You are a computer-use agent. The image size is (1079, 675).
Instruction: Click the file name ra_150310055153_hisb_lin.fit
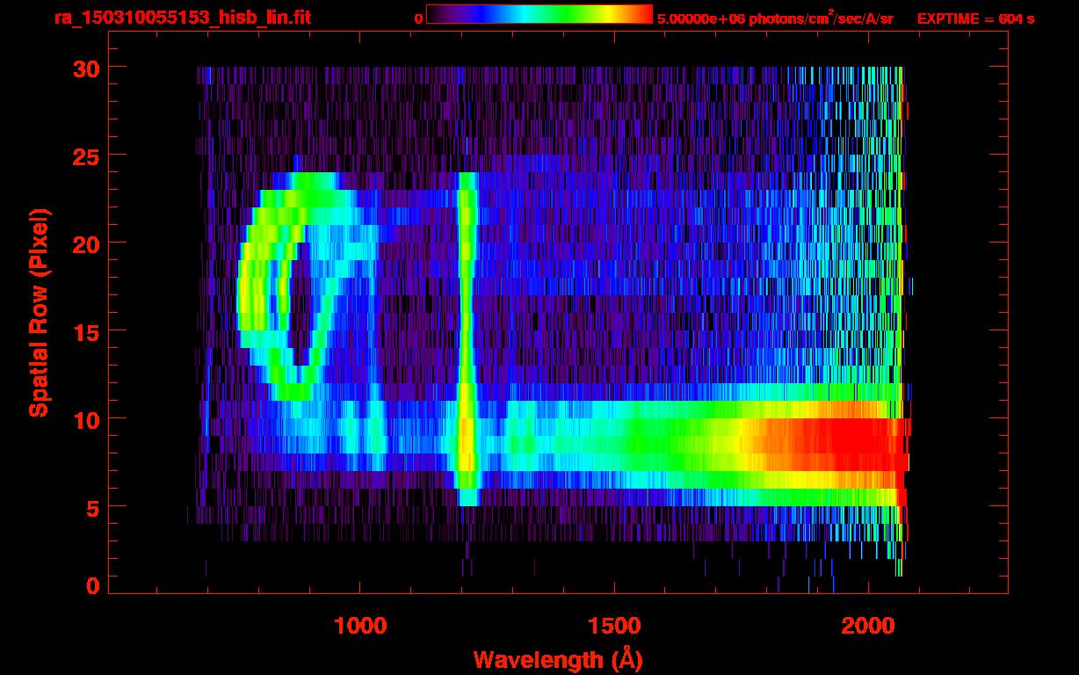click(x=182, y=18)
